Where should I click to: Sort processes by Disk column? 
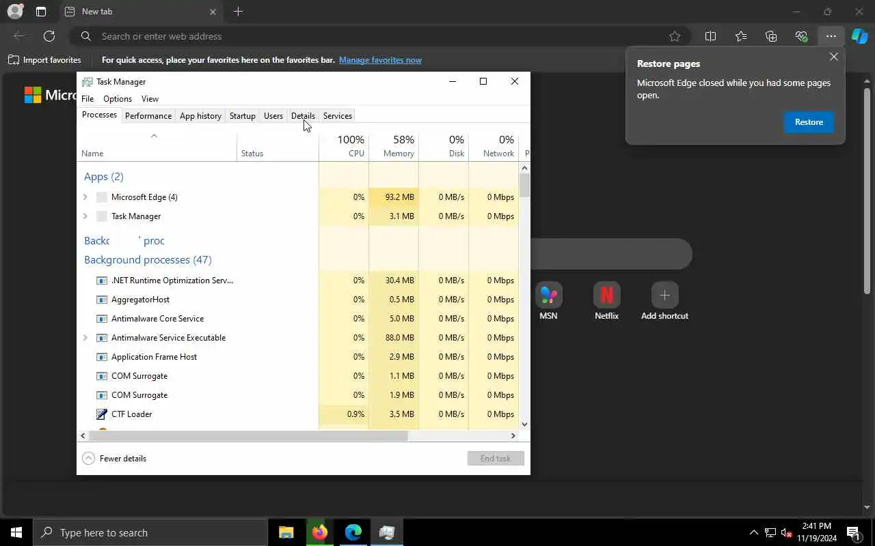click(x=444, y=146)
